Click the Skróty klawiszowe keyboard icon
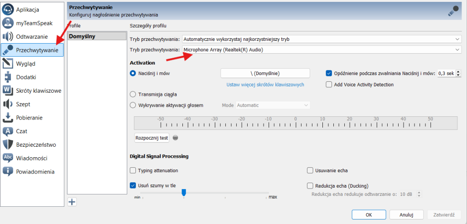 (x=8, y=90)
